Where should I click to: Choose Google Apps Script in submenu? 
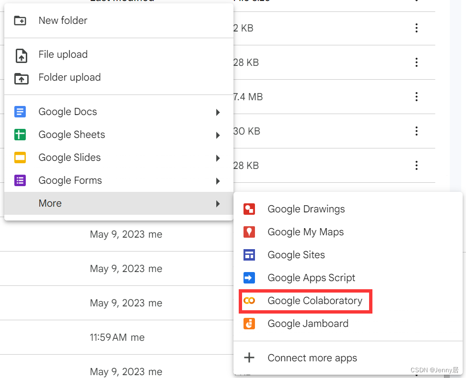(348, 278)
